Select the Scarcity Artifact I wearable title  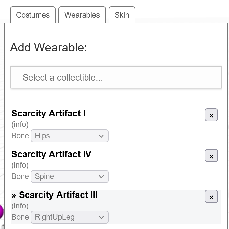coord(48,114)
